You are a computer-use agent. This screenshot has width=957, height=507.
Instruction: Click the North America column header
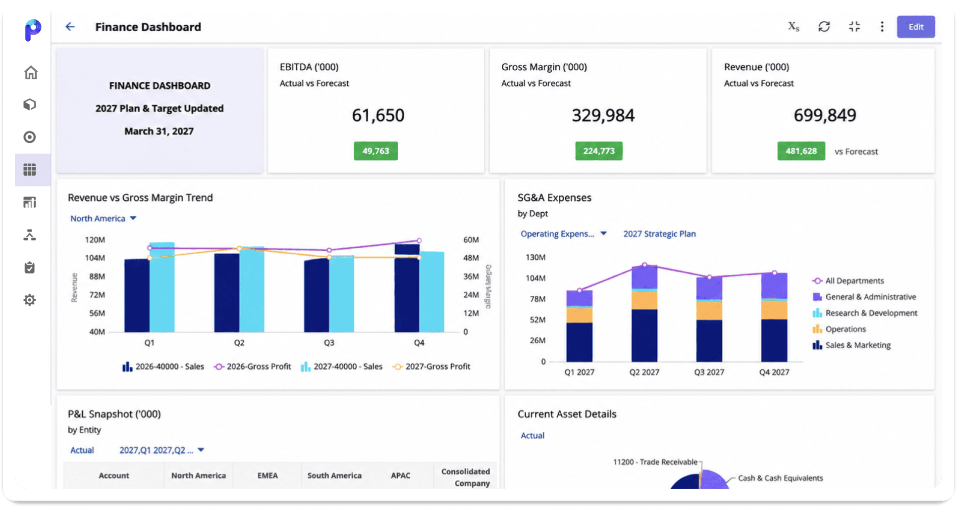pos(199,476)
